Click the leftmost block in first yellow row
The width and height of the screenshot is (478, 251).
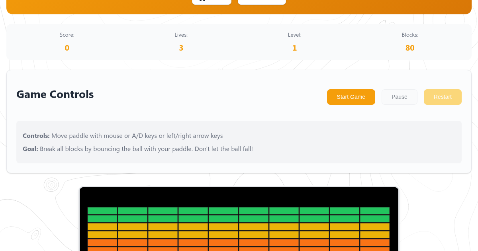point(102,227)
